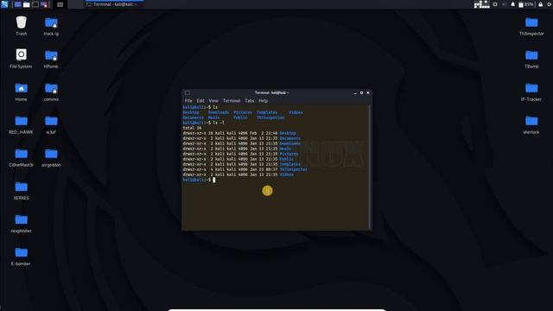This screenshot has height=311, width=553.
Task: Click the purple launcher icon in panel
Action: tap(44, 4)
